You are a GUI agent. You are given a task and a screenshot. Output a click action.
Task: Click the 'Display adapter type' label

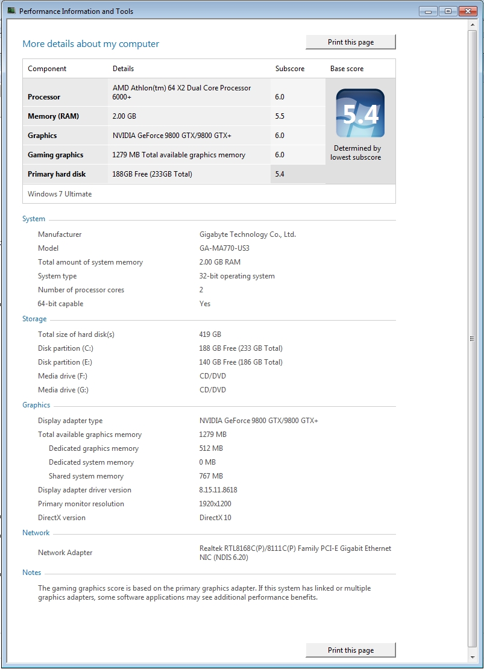point(71,421)
